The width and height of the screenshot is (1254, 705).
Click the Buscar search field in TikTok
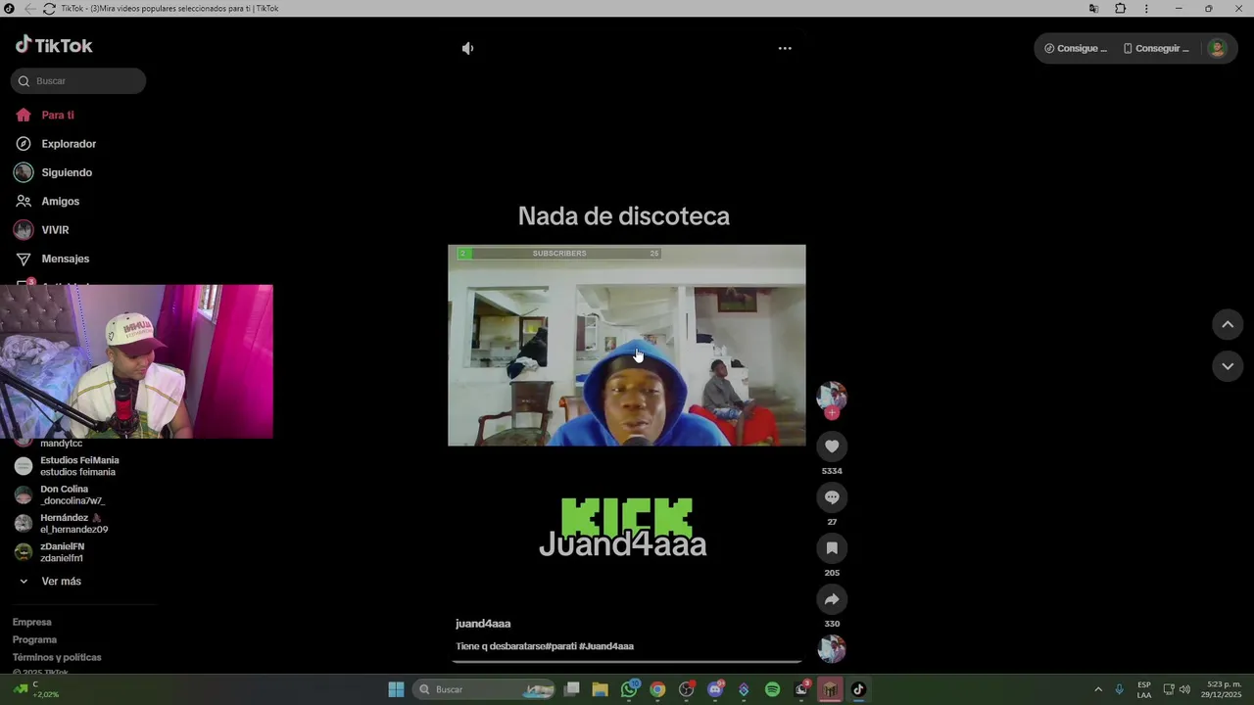pyautogui.click(x=78, y=81)
